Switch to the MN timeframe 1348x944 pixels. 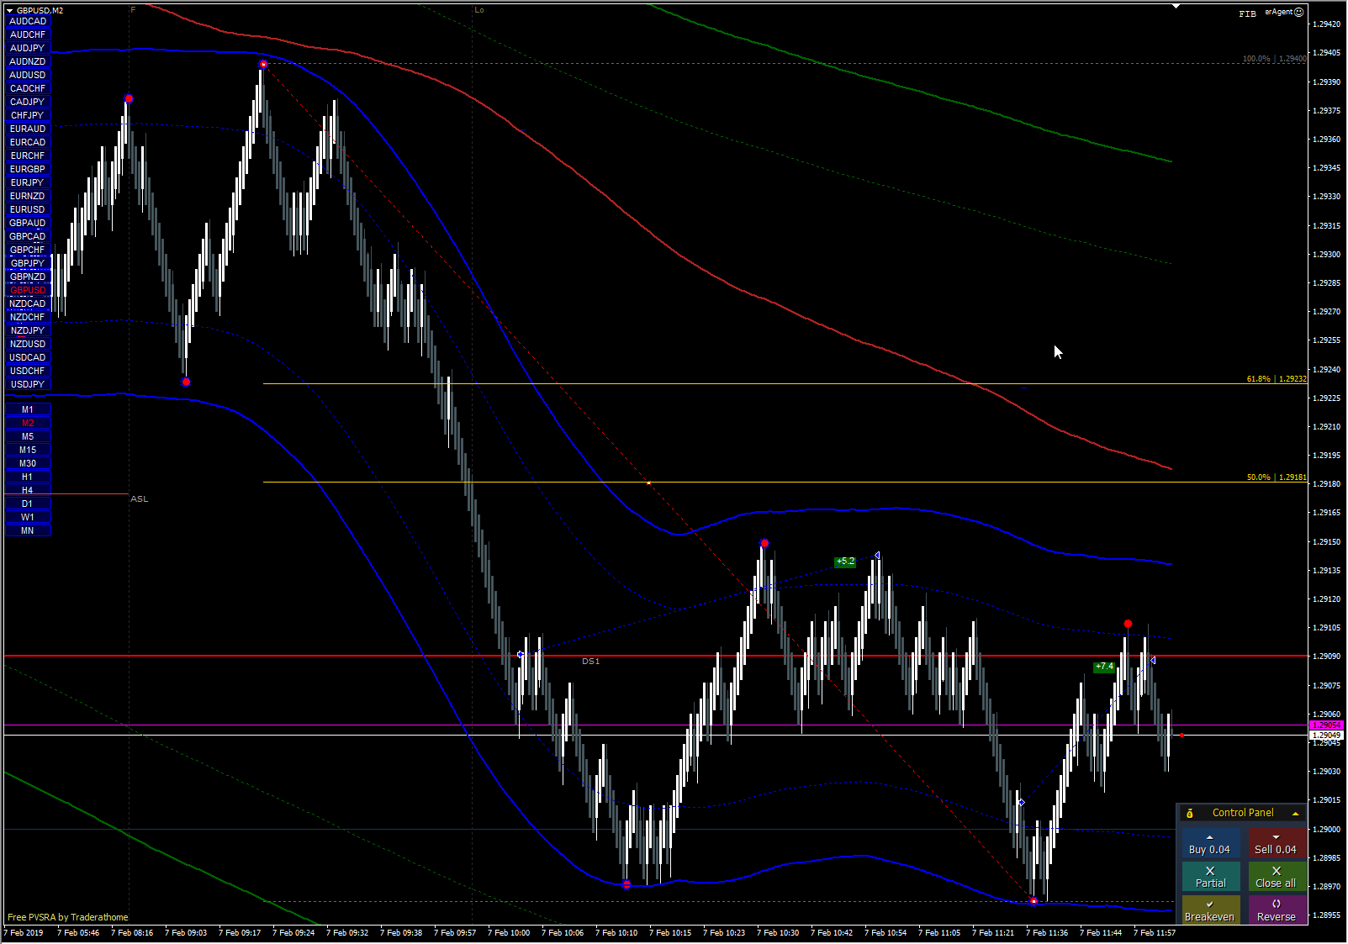click(28, 530)
